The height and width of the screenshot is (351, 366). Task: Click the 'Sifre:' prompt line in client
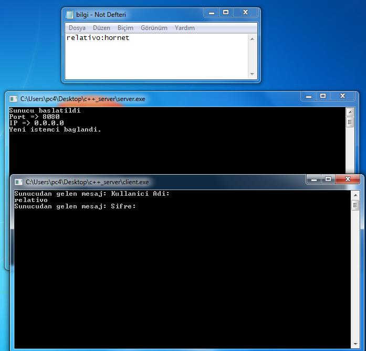75,206
